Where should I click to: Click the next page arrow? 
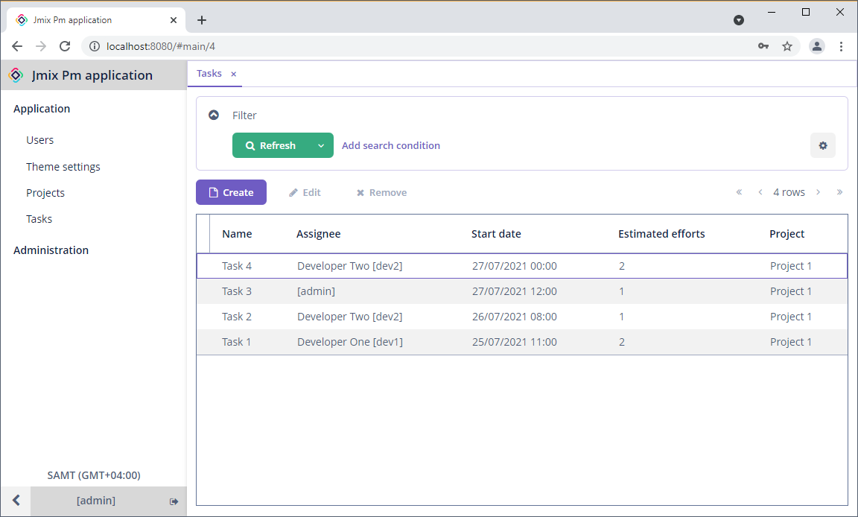(818, 192)
